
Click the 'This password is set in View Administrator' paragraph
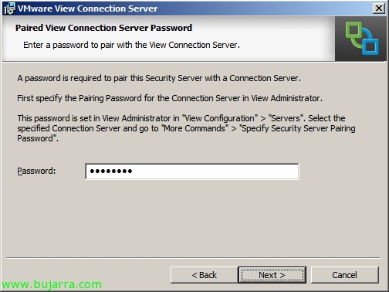point(186,128)
